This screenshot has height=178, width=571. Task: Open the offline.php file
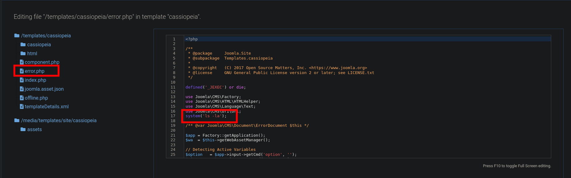[x=36, y=98]
